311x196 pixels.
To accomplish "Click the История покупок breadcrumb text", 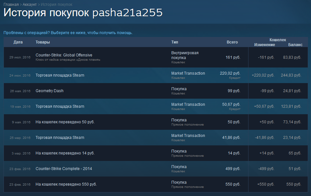I will (56, 4).
